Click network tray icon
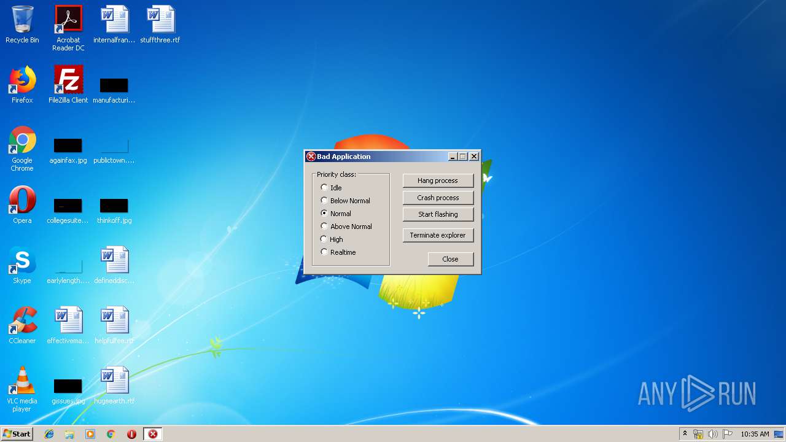The height and width of the screenshot is (442, 786). (698, 434)
